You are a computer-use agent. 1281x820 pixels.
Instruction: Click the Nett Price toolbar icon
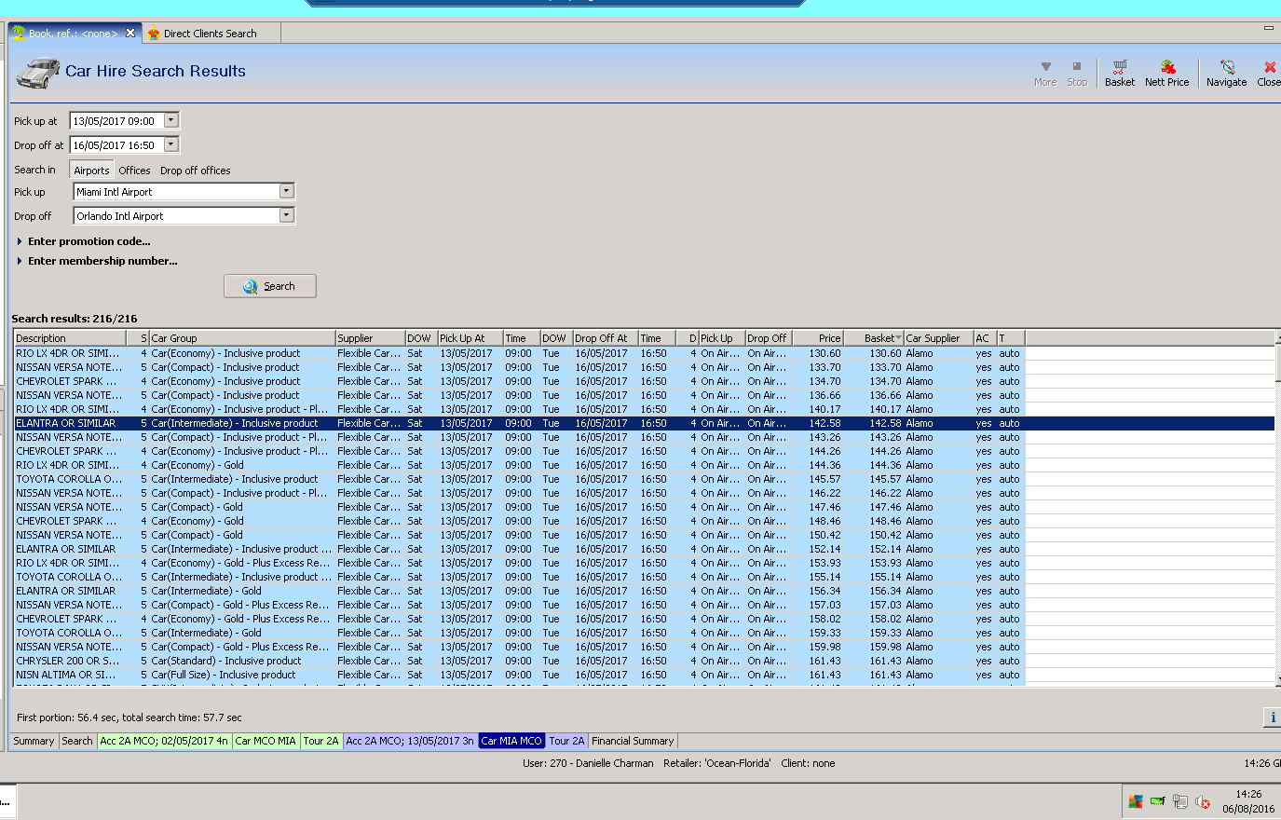pyautogui.click(x=1166, y=72)
